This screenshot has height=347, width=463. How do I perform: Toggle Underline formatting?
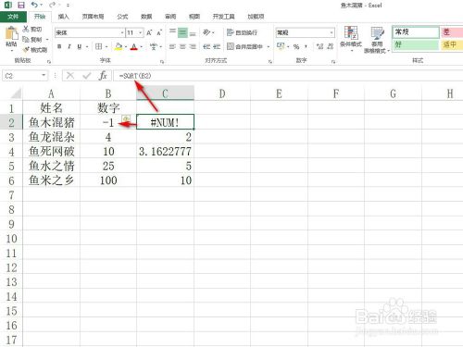pyautogui.click(x=80, y=46)
